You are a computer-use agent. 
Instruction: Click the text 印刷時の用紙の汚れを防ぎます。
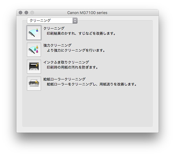coord(72,67)
